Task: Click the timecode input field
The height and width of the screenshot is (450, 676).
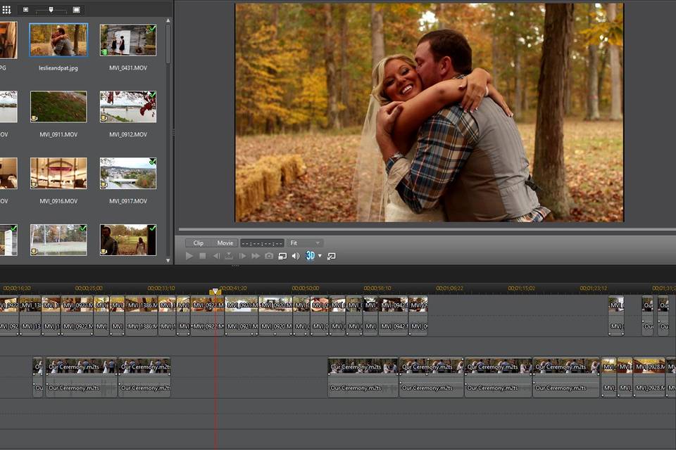Action: 262,243
